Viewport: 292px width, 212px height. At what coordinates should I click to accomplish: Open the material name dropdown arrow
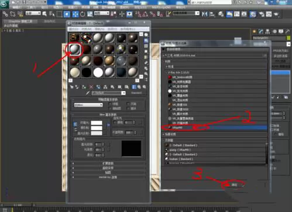click(123, 93)
